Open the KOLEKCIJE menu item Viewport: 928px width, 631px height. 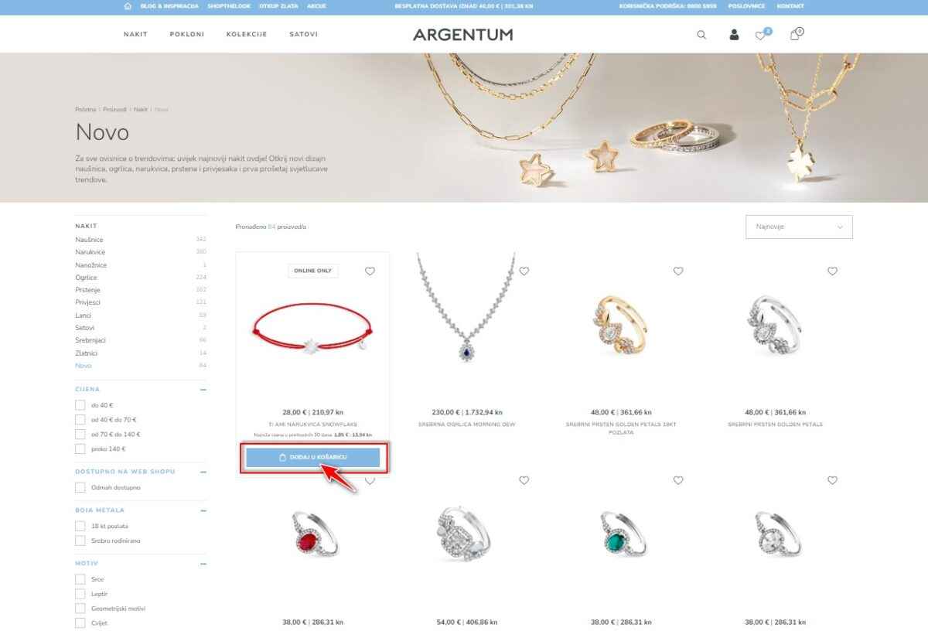247,35
